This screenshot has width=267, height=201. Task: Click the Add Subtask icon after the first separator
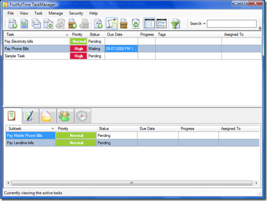98,23
